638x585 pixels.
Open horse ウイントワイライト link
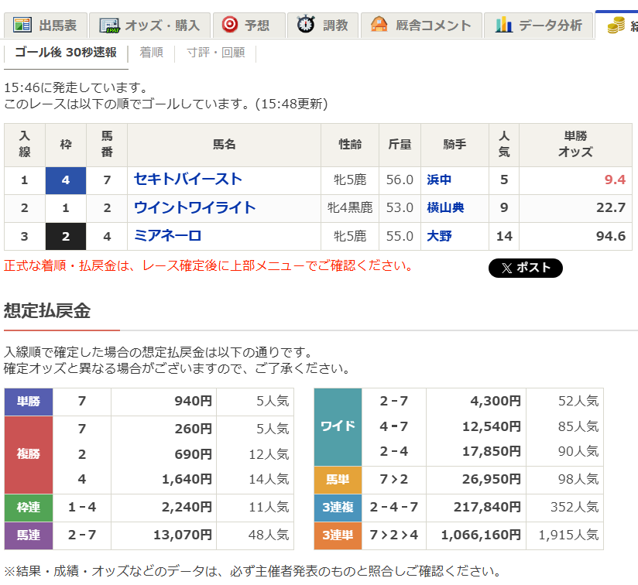coord(194,207)
